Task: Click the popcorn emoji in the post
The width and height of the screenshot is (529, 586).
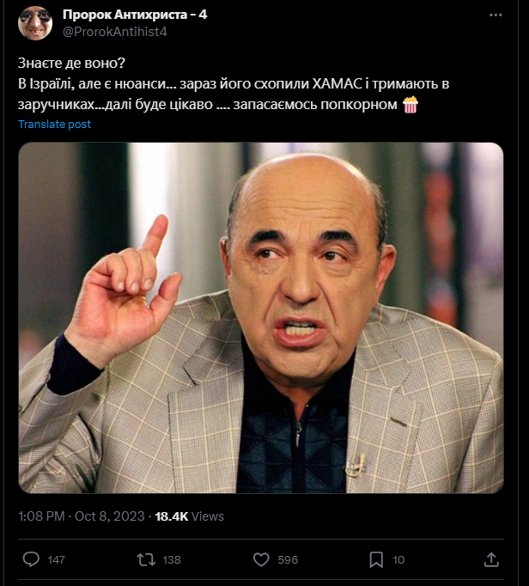Action: point(410,105)
